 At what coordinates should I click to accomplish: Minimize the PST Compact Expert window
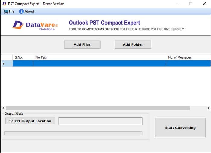(x=178, y=4)
